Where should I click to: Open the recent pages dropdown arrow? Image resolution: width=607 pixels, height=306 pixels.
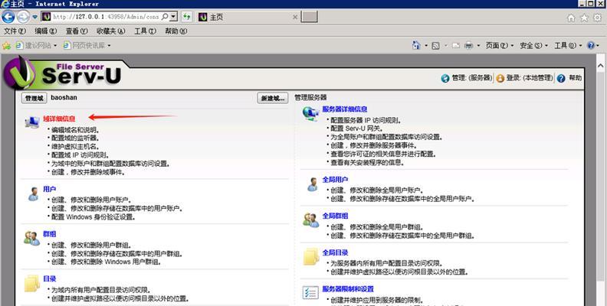coord(34,17)
